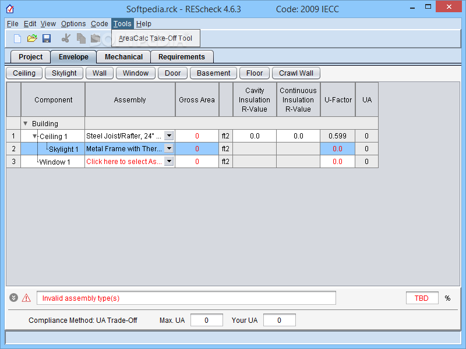Click Ceiling 1 U-Factor value 0.599
Viewport: 466px width, 349px height.
(337, 136)
